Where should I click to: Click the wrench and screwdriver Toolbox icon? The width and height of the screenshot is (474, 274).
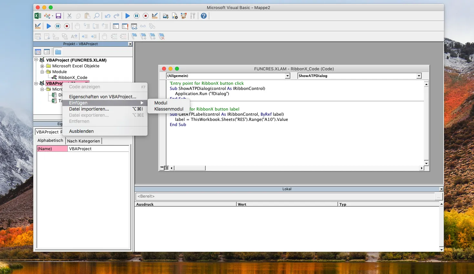point(193,16)
